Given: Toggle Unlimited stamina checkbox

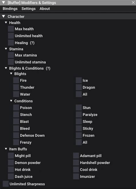Looking at the screenshot, I should (11, 62).
